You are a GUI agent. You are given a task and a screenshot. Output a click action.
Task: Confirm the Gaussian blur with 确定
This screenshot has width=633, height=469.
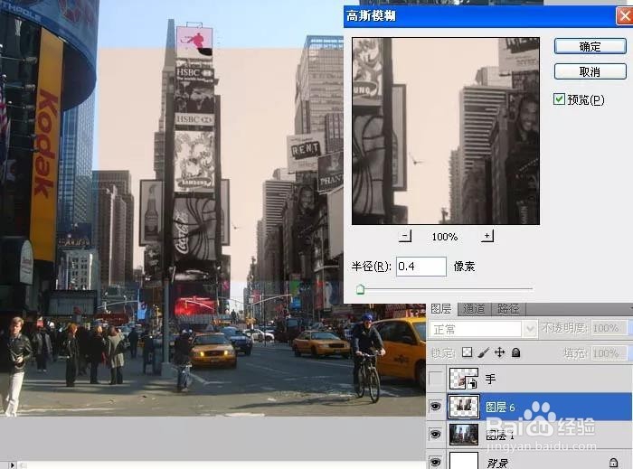(x=590, y=47)
